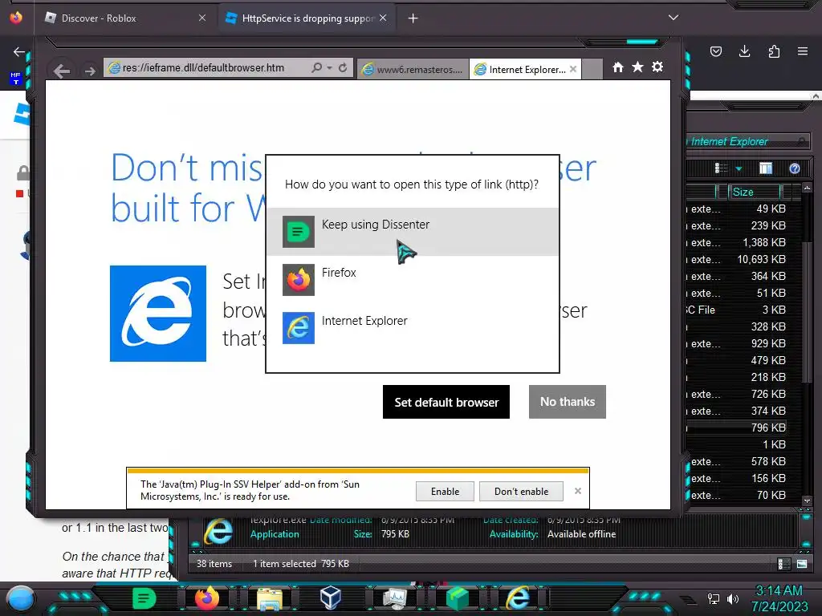Select Firefox as the link handler
The width and height of the screenshot is (822, 616).
tap(413, 280)
